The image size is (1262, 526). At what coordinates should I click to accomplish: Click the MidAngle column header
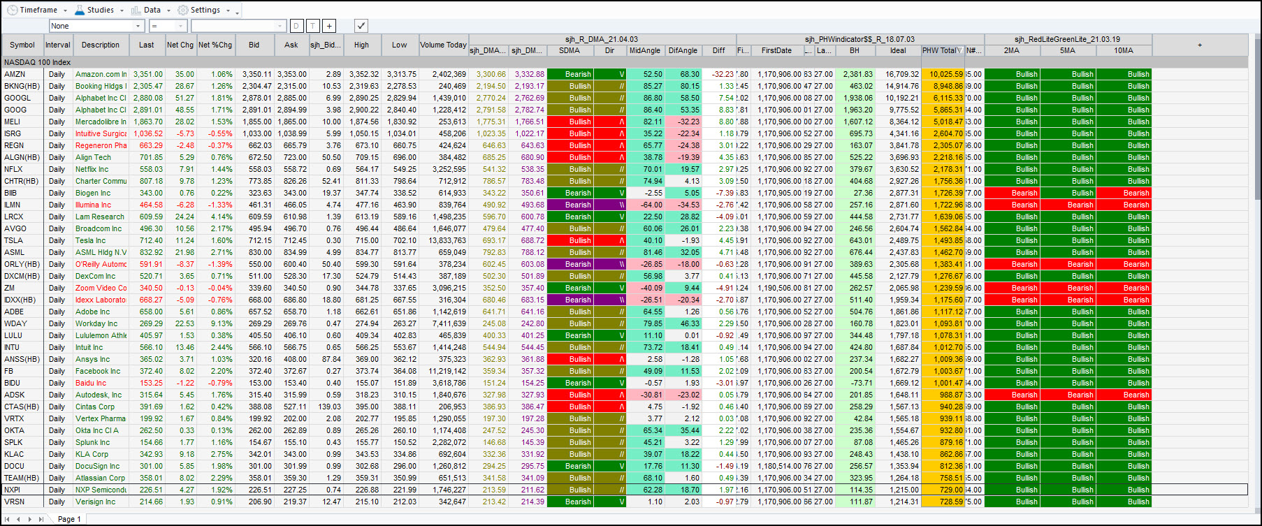click(644, 50)
